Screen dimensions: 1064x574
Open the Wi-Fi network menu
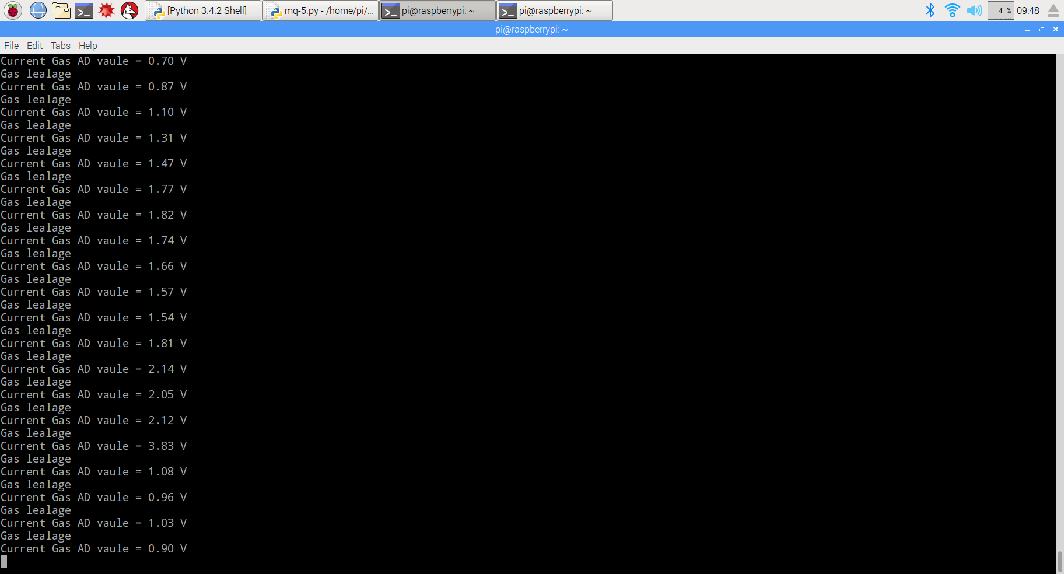[952, 10]
